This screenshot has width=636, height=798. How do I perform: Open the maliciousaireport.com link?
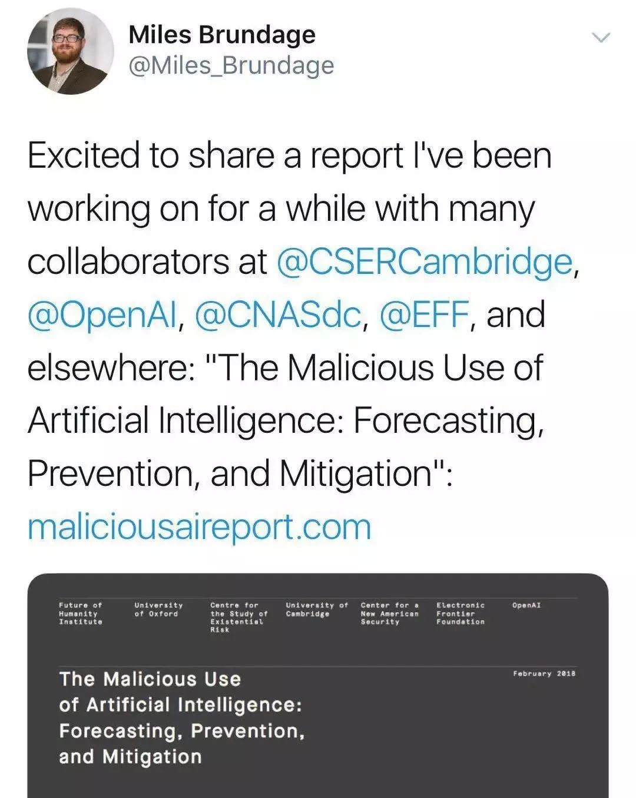[x=199, y=527]
